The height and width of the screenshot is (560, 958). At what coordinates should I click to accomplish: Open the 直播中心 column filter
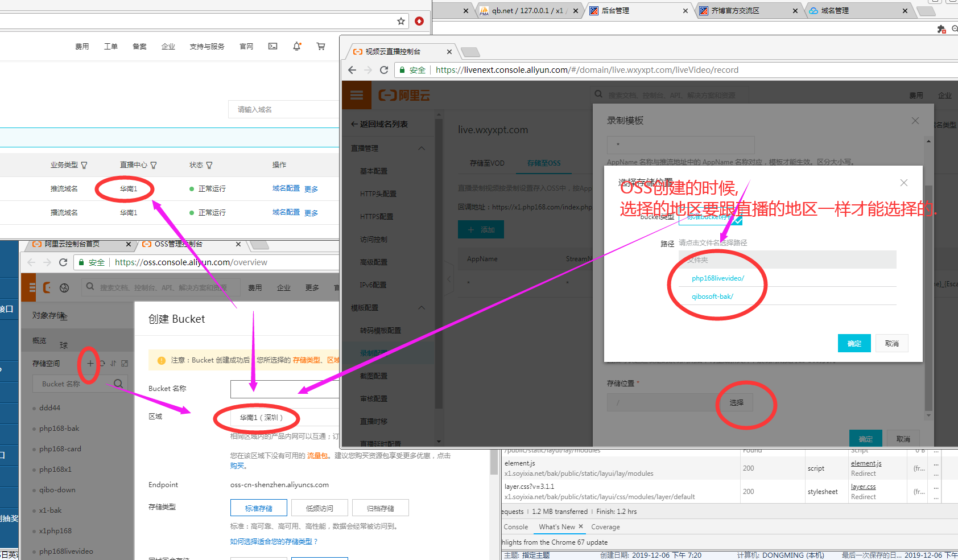click(x=154, y=165)
